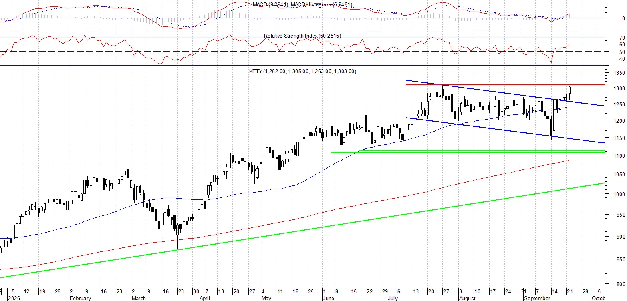Click the 1250 price level label
Image resolution: width=627 pixels, height=301 pixels.
(x=619, y=105)
